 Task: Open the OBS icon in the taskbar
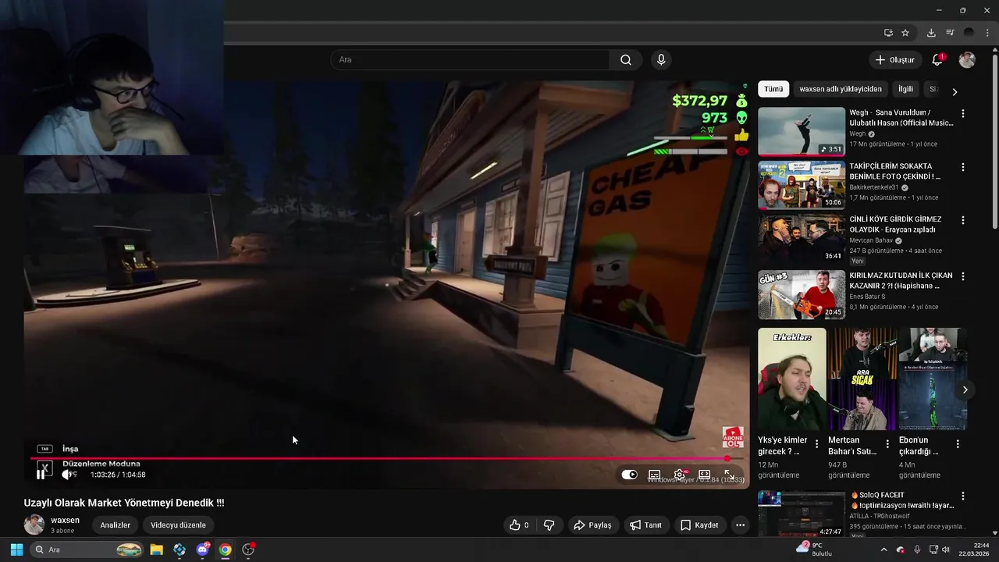pyautogui.click(x=248, y=550)
